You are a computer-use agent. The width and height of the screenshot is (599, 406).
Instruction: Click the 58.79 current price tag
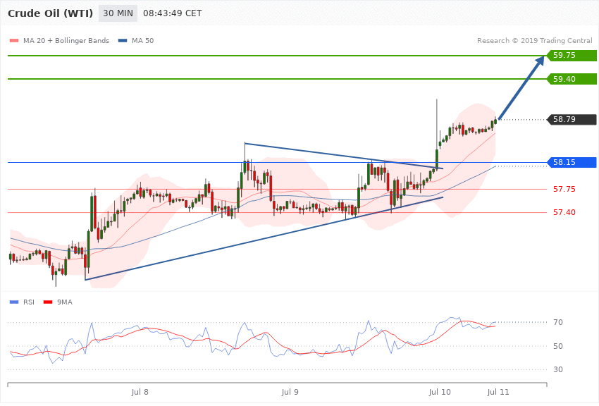pos(572,120)
